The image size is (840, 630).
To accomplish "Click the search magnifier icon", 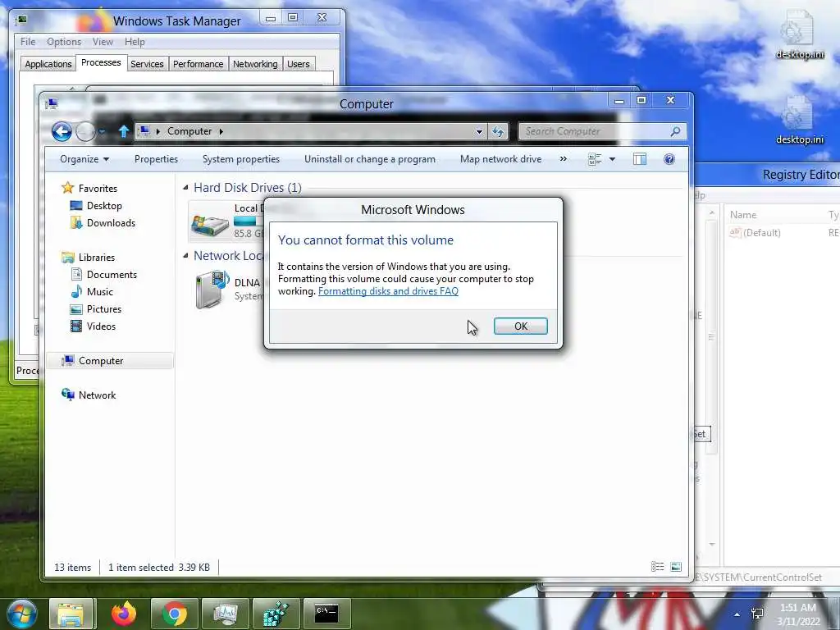I will pos(676,131).
